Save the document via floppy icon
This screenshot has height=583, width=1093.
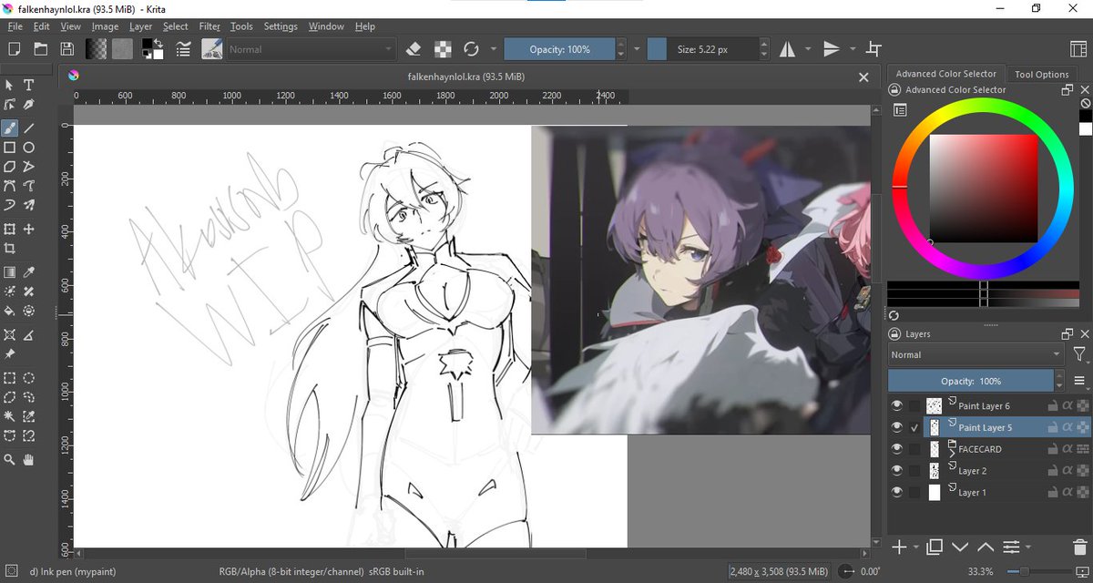tap(66, 49)
